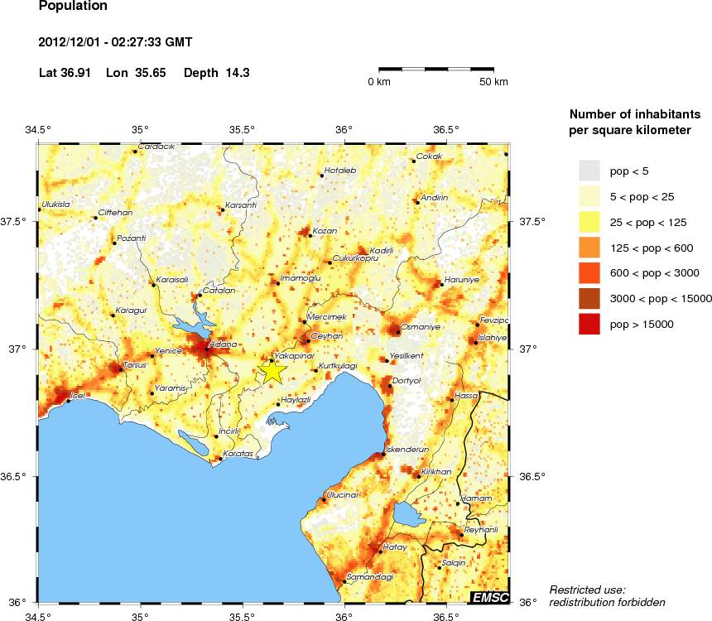Select the gray 'pop < 5' legend swatch
The width and height of the screenshot is (712, 621).
(x=589, y=171)
